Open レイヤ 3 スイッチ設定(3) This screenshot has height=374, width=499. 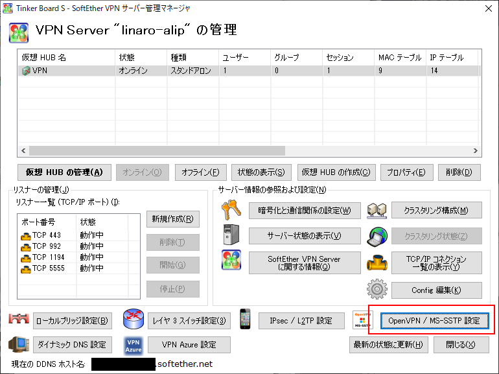(x=189, y=321)
